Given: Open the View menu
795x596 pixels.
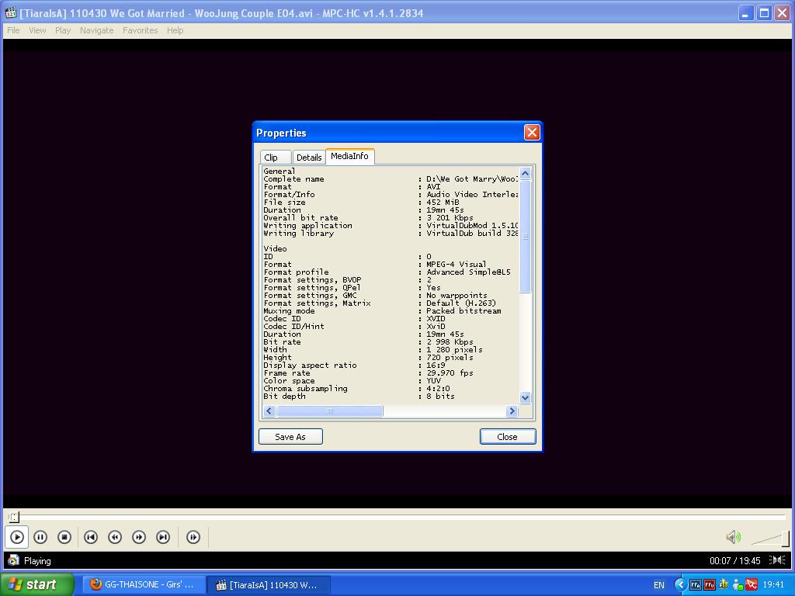Looking at the screenshot, I should (37, 30).
